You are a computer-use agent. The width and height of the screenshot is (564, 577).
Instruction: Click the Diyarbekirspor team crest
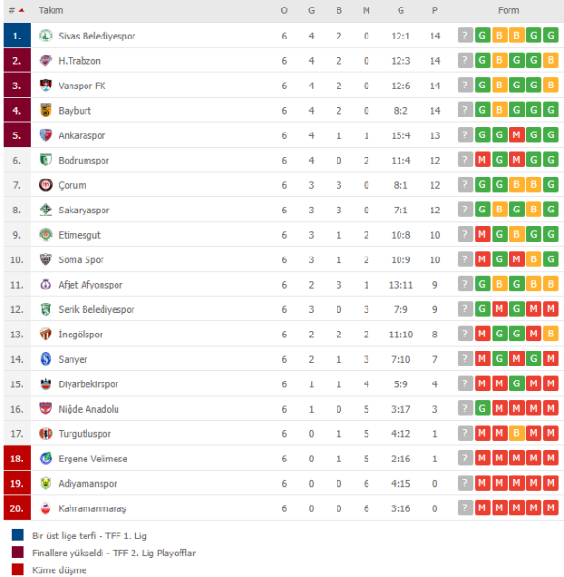[x=46, y=383]
